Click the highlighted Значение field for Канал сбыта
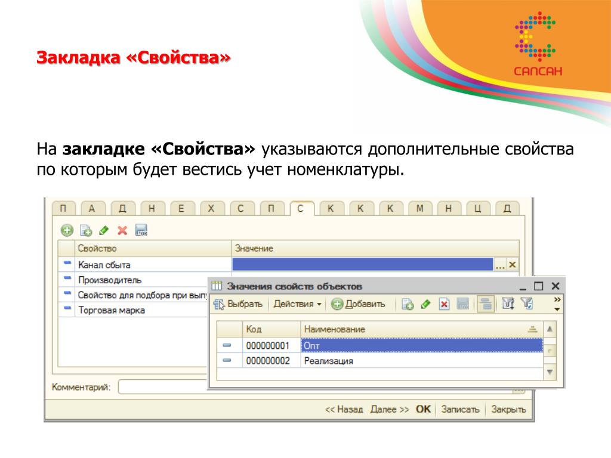Viewport: 611px width, 458px height. coord(363,264)
